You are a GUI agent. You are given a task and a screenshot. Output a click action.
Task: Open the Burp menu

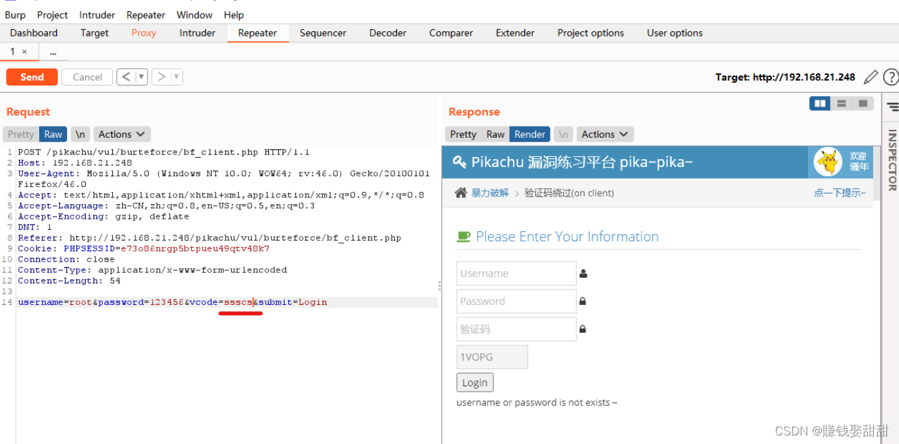[15, 15]
